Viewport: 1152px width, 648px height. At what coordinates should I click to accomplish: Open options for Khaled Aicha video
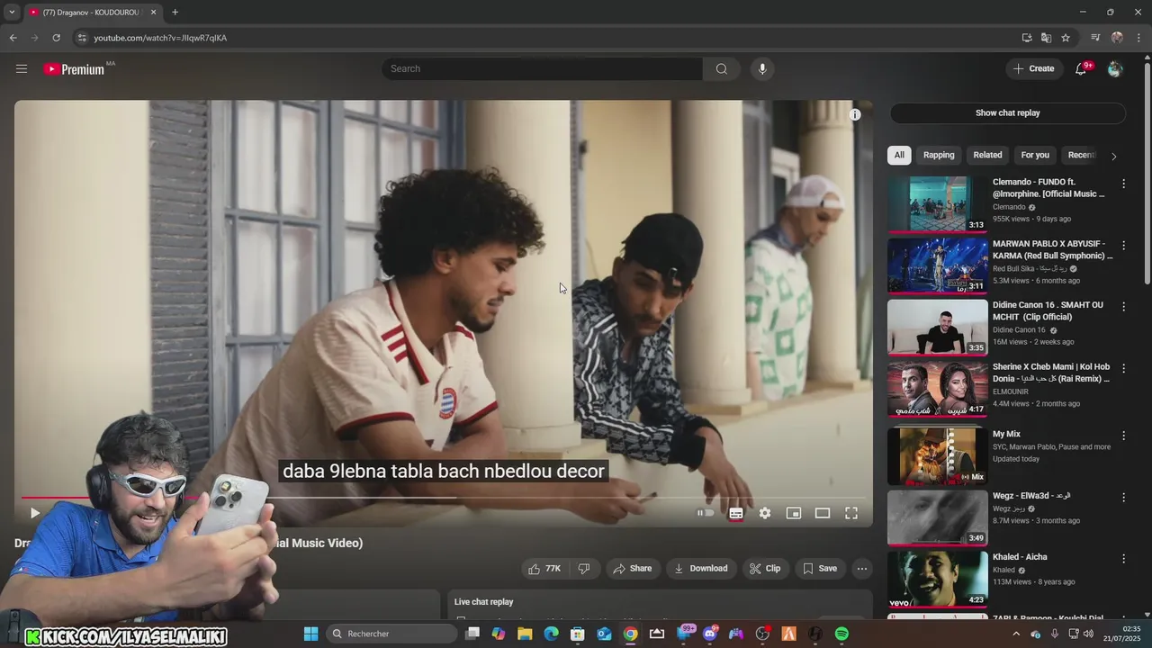tap(1123, 559)
